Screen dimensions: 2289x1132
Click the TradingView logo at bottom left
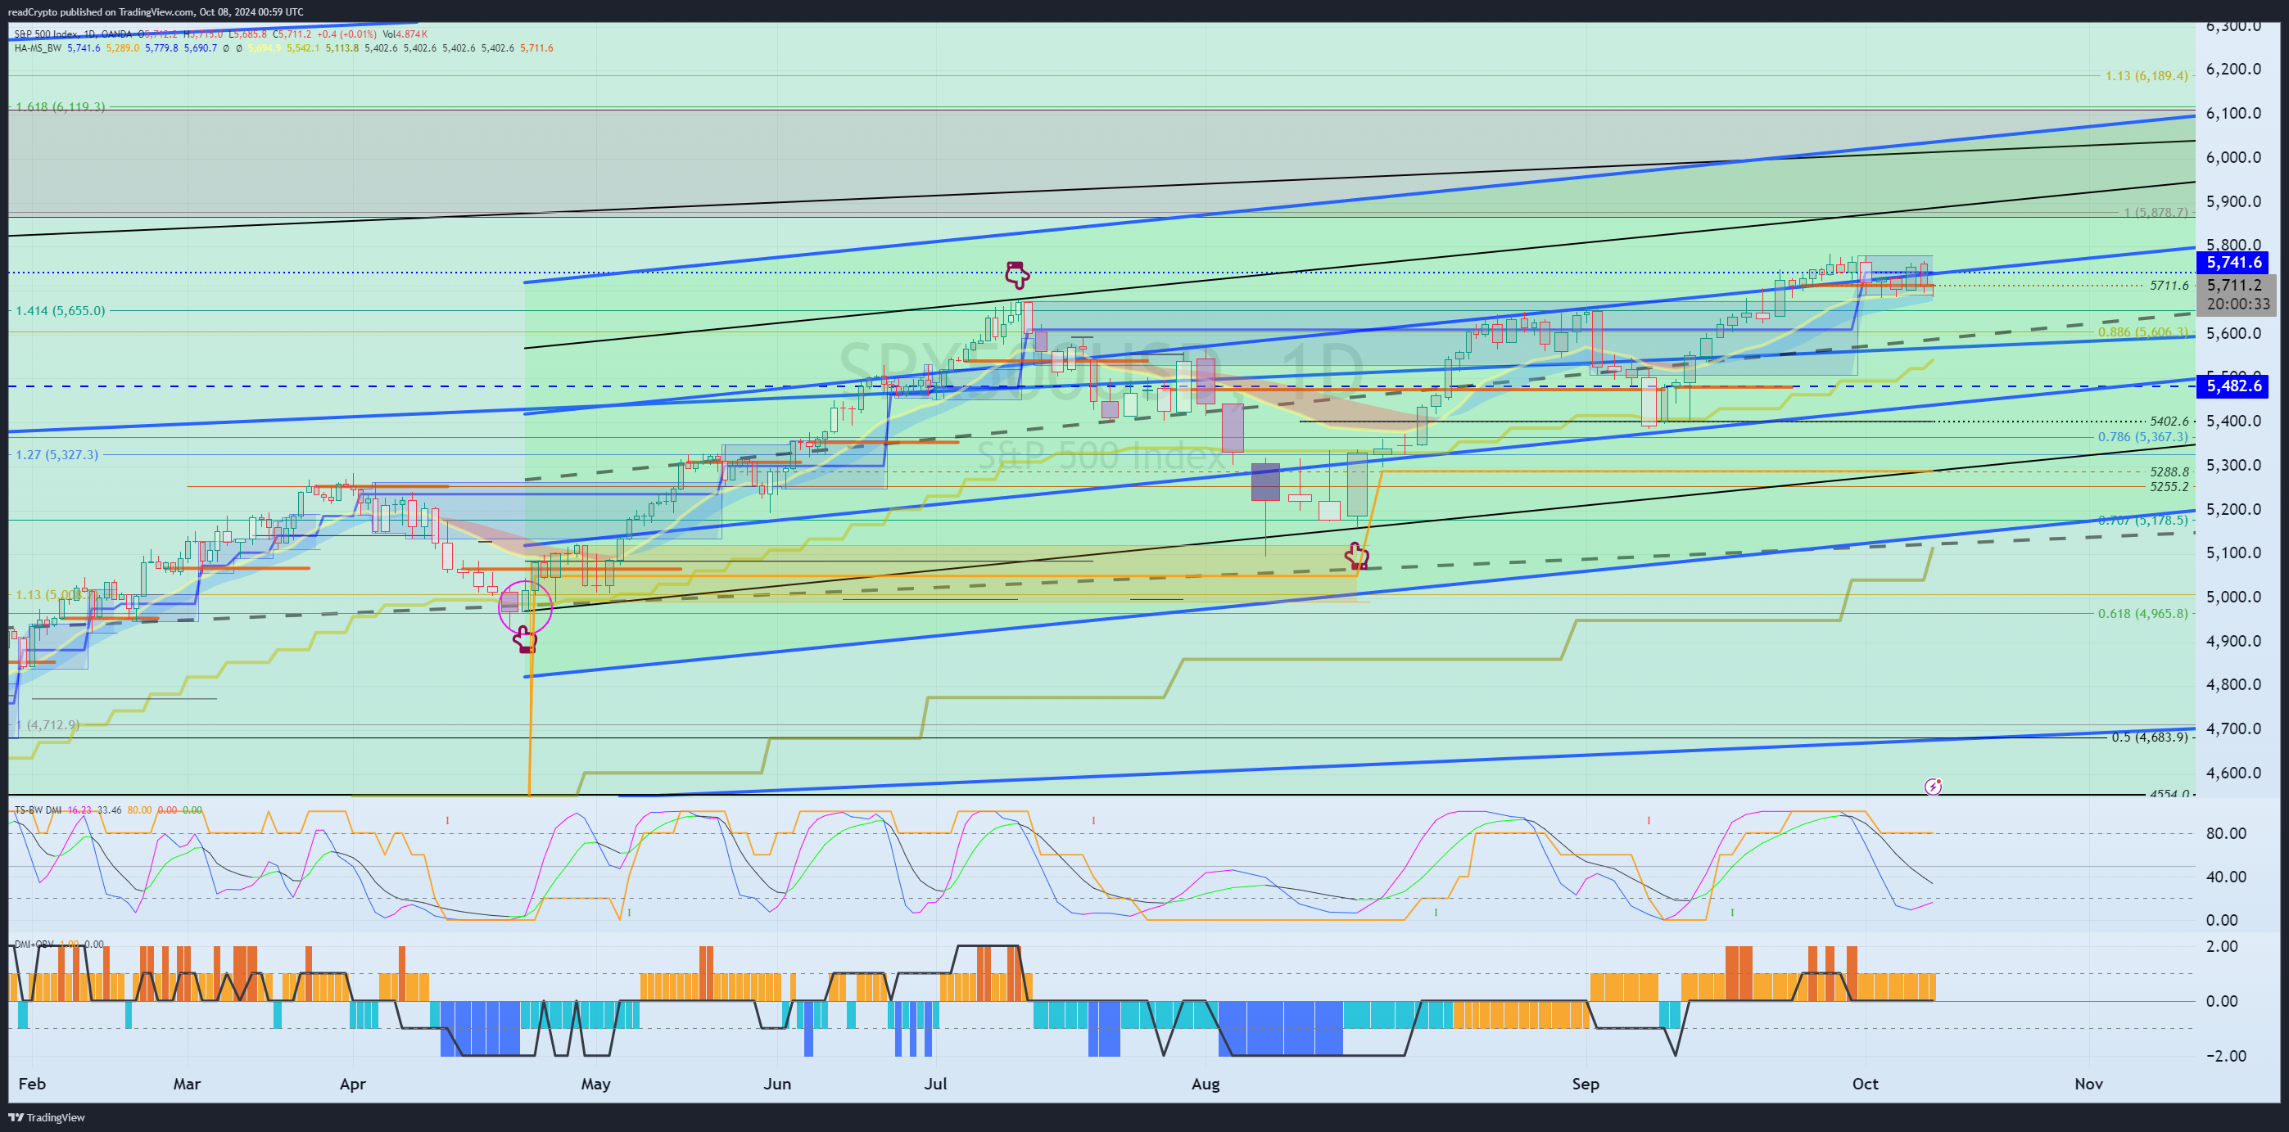pyautogui.click(x=47, y=1117)
